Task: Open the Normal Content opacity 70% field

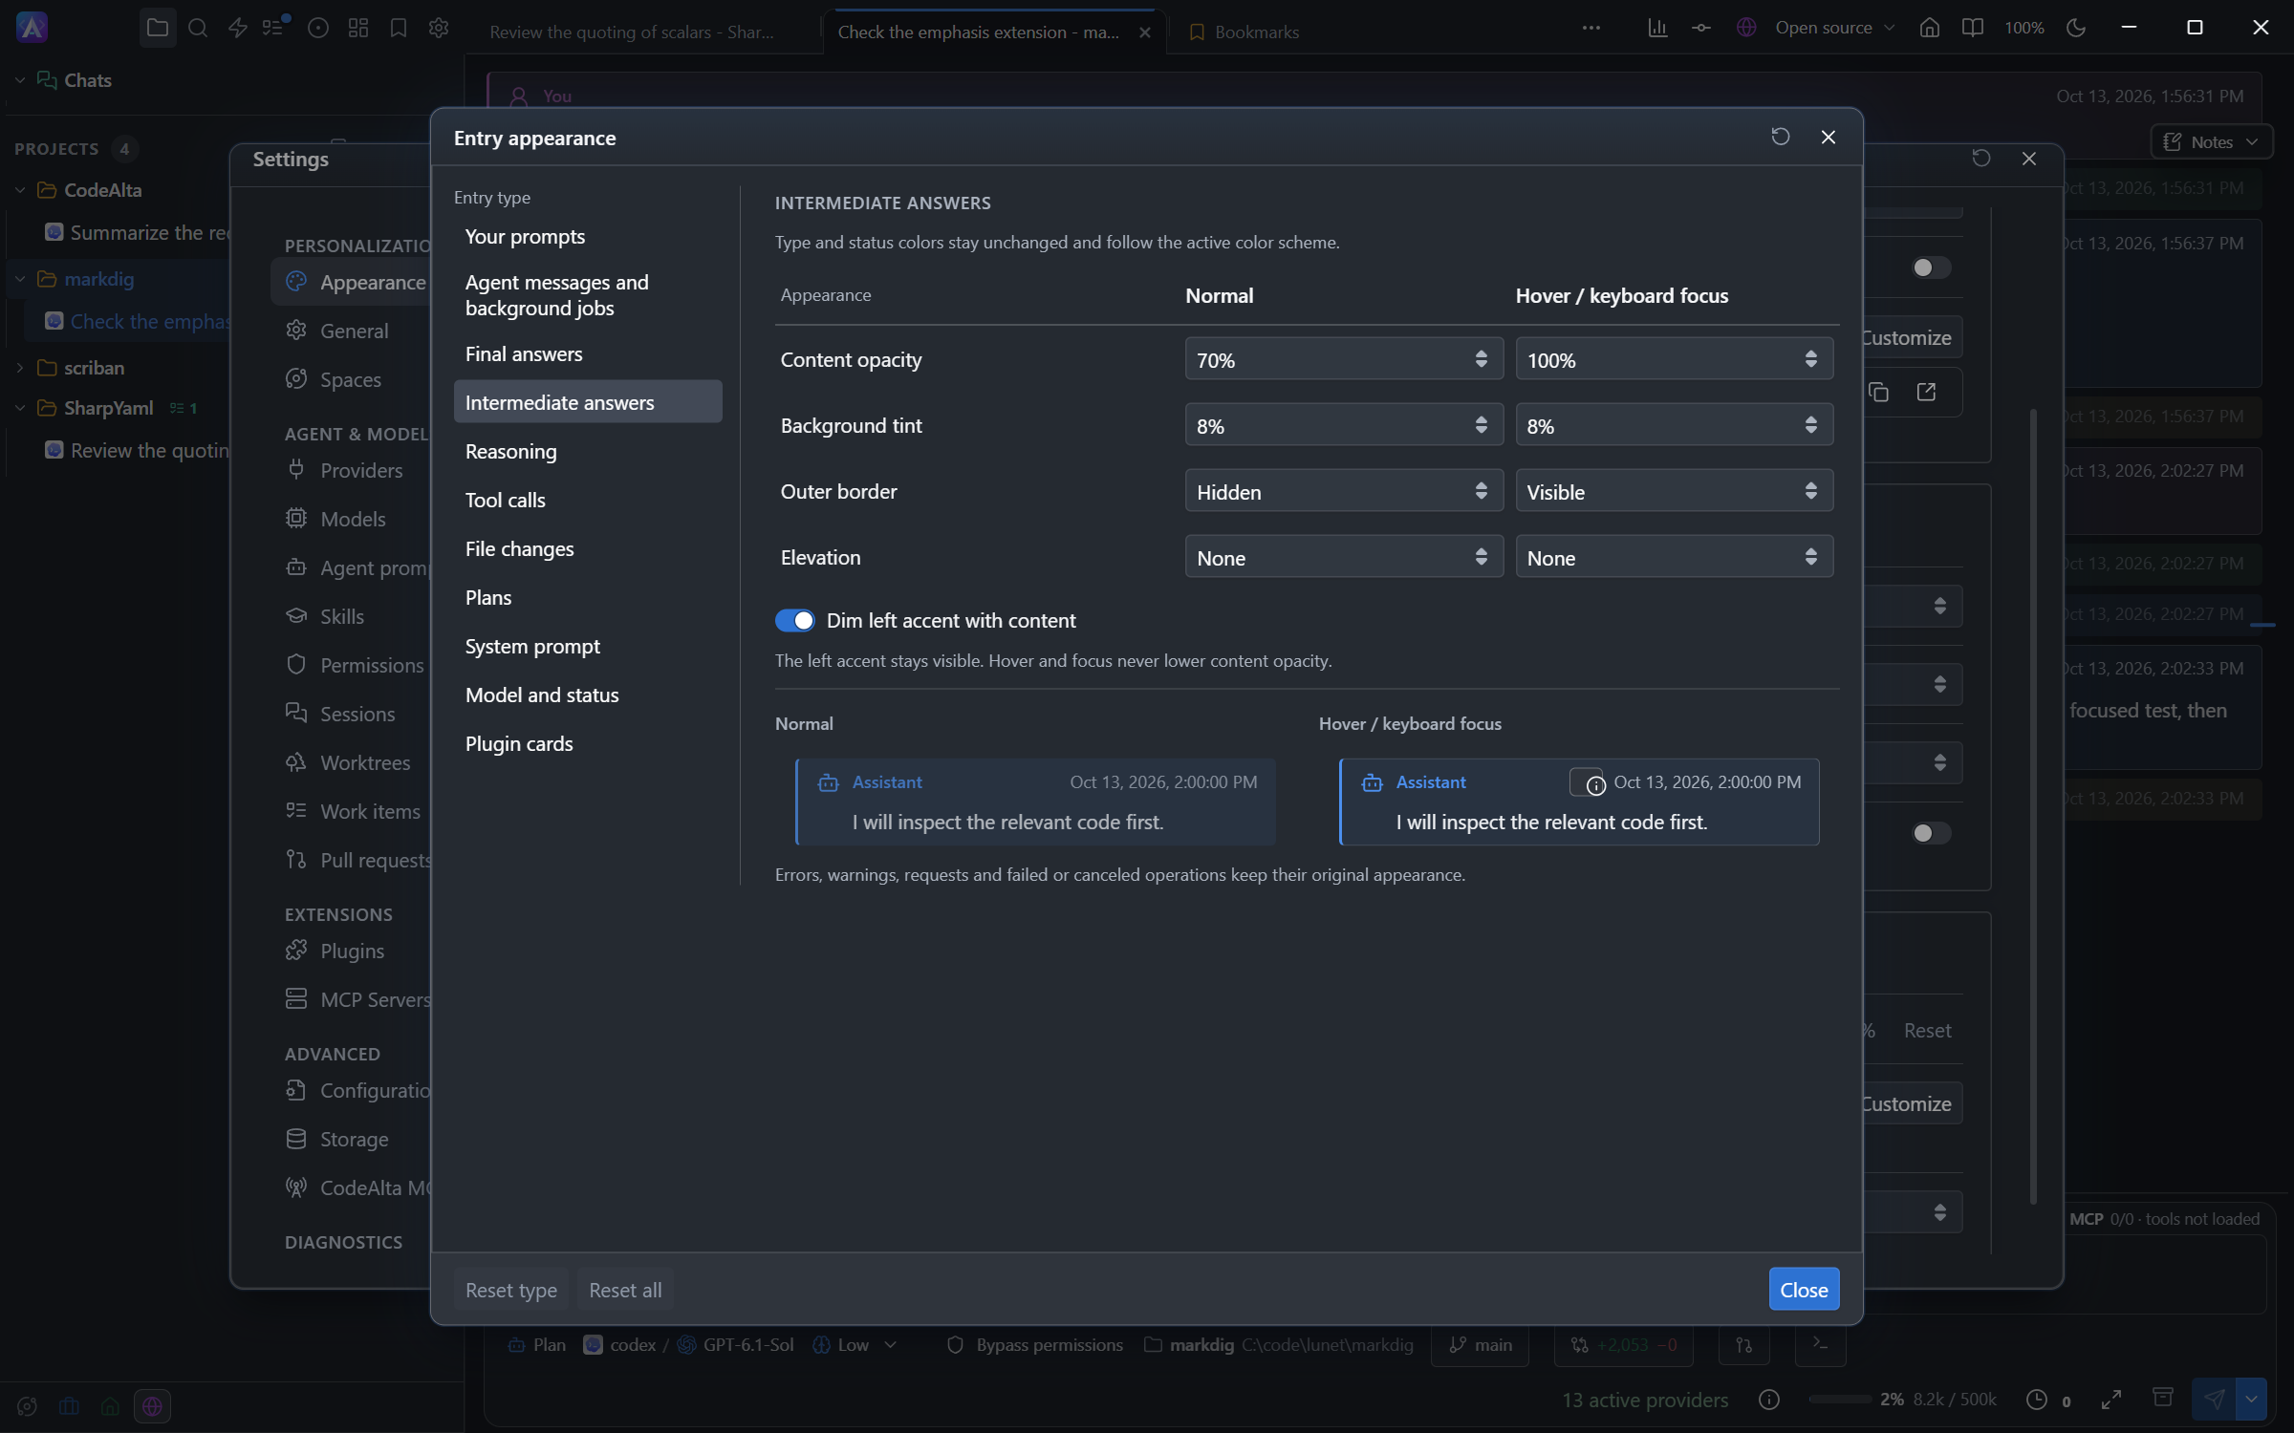Action: (1343, 359)
